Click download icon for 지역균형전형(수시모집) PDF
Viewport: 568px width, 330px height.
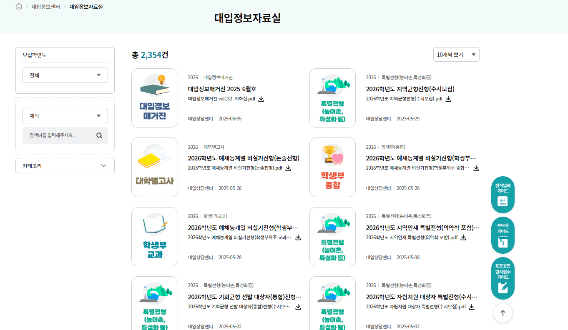[448, 99]
